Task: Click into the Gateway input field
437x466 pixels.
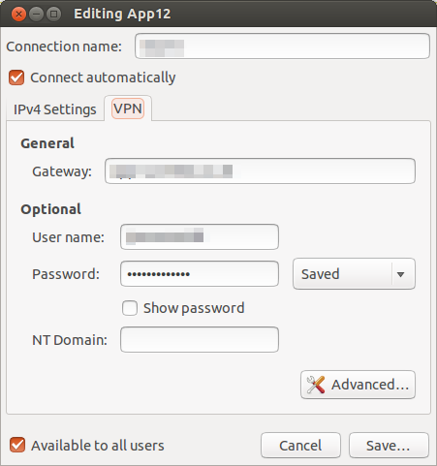Action: (x=260, y=171)
